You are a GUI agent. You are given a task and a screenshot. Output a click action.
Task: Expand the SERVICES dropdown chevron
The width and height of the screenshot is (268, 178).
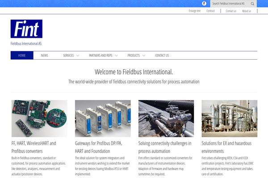click(78, 56)
